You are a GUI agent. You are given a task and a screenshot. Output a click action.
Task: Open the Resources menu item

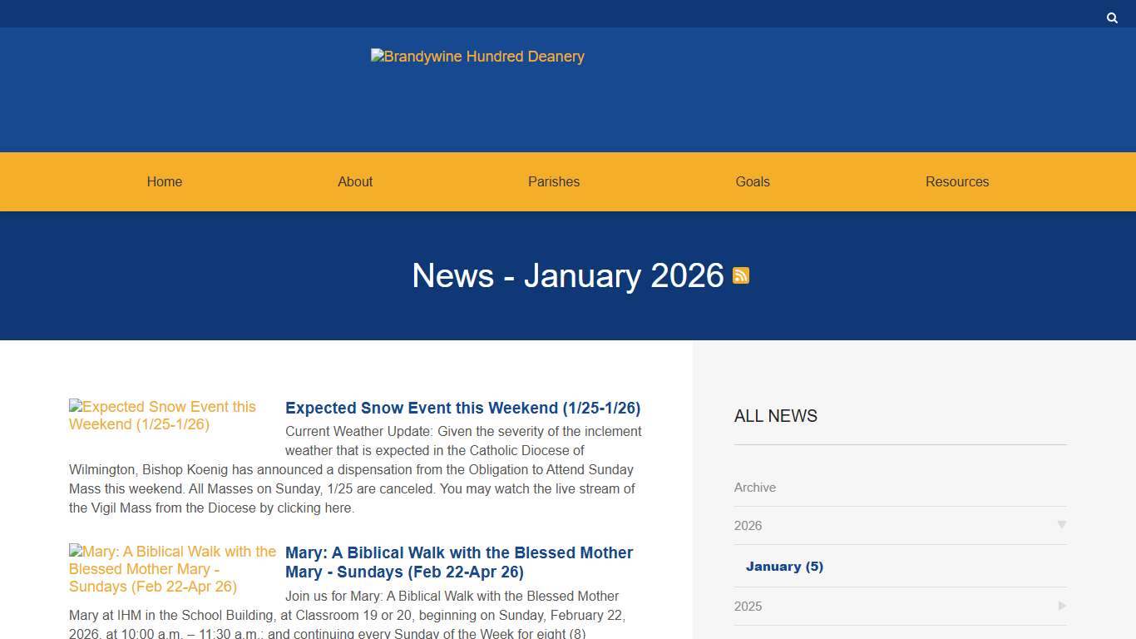(957, 181)
